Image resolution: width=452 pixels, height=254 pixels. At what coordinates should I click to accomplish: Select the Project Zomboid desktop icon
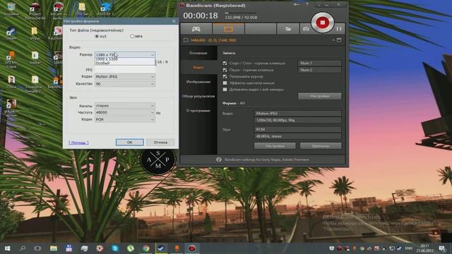(35, 11)
